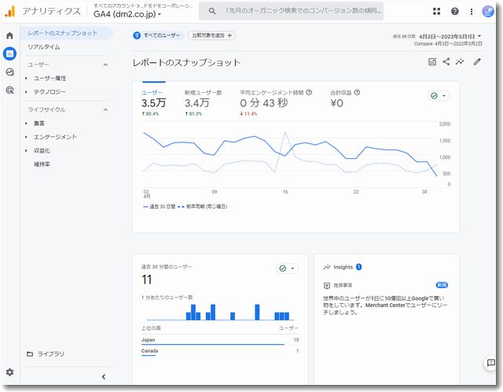The image size is (503, 392).
Task: Open ライブラリ link in sidebar
Action: [x=50, y=354]
